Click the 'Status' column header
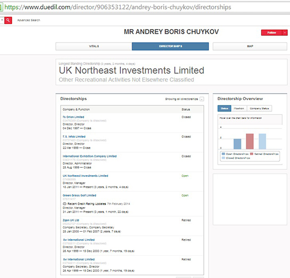Screen dimensions: 290x278 click(x=186, y=109)
